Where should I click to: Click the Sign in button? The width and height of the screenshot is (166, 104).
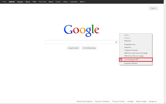(x=153, y=8)
